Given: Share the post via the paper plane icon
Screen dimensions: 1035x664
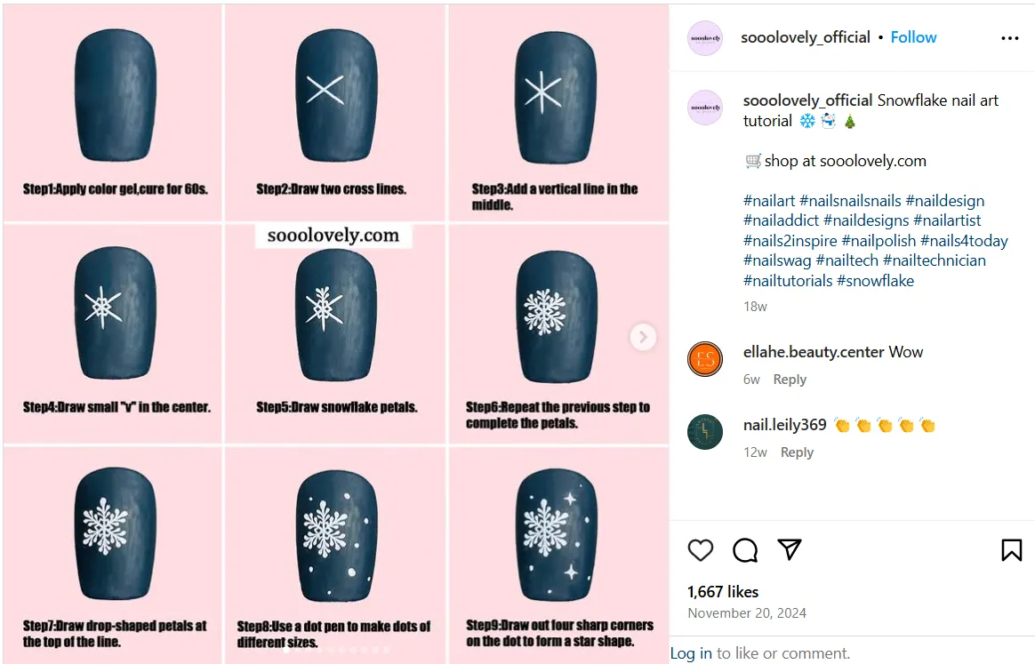Looking at the screenshot, I should 790,550.
